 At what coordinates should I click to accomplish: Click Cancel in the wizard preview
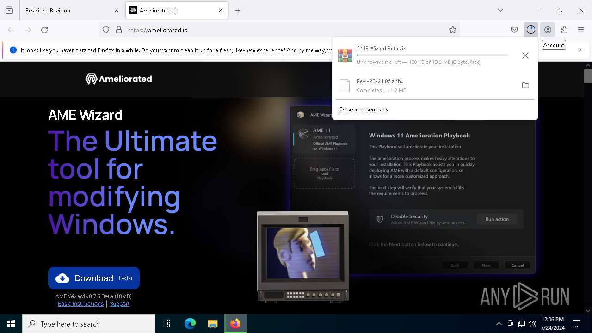[518, 265]
